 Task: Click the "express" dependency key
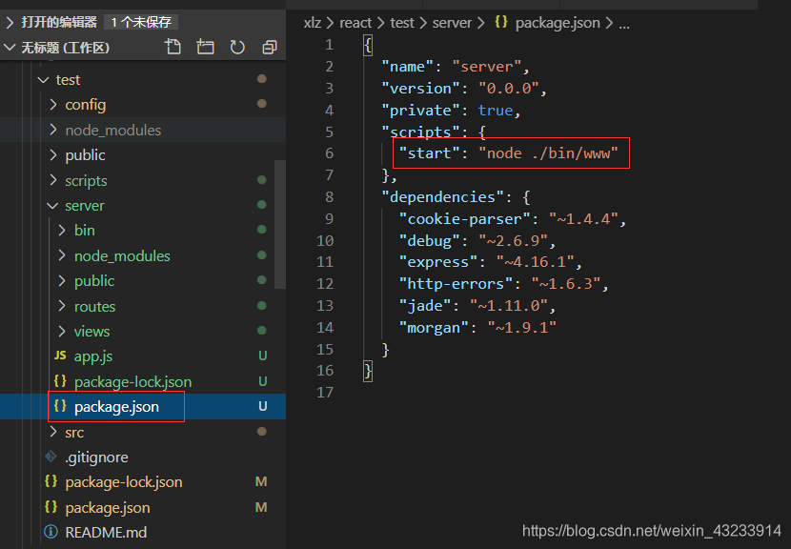[437, 262]
